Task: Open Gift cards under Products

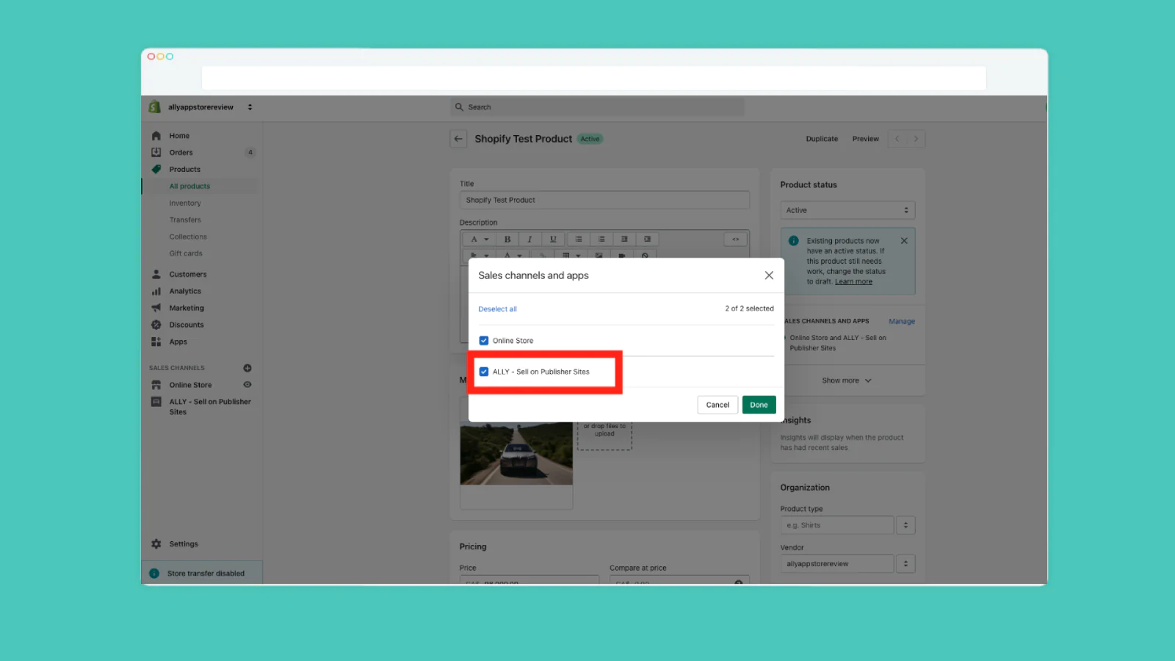Action: coord(186,253)
